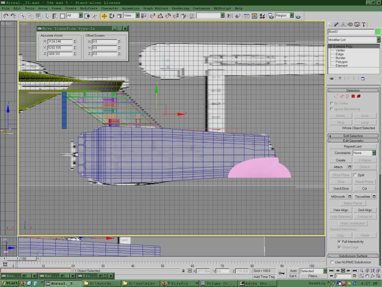Open the Curve Editor toolbar icon
The height and width of the screenshot is (287, 382).
[247, 16]
